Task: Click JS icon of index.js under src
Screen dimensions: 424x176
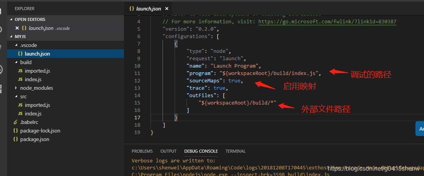Action: click(x=20, y=114)
